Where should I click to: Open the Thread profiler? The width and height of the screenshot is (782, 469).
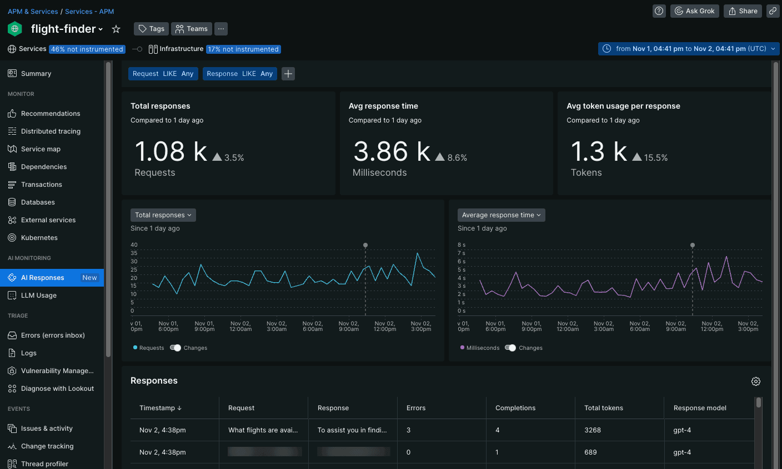pyautogui.click(x=43, y=463)
